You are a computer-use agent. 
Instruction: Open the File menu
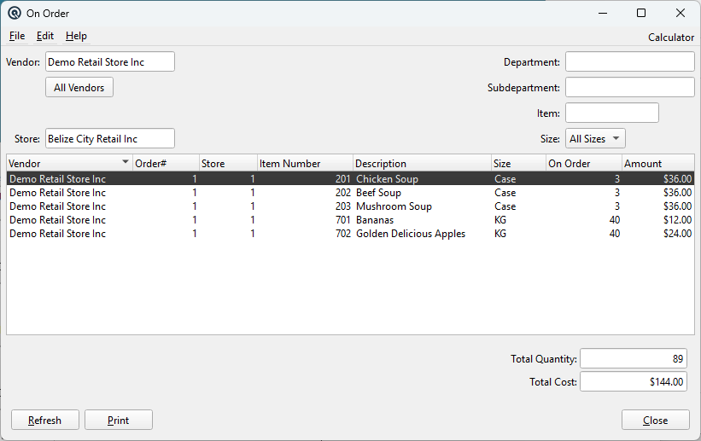tap(17, 36)
